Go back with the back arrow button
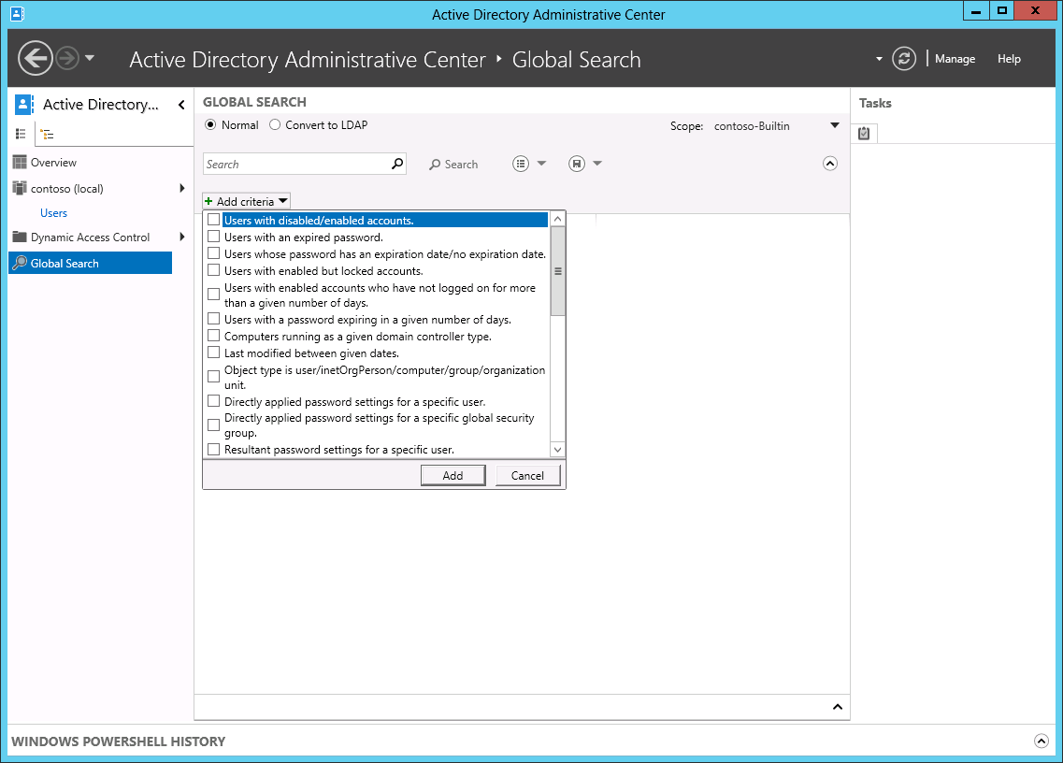Image resolution: width=1063 pixels, height=763 pixels. [x=36, y=58]
